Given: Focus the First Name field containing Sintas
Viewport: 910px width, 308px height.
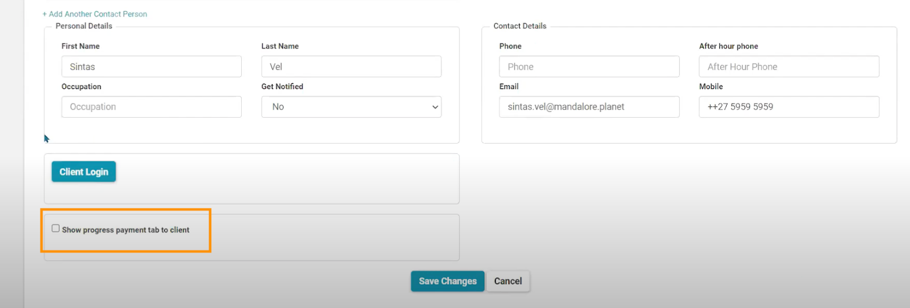Looking at the screenshot, I should pyautogui.click(x=151, y=66).
